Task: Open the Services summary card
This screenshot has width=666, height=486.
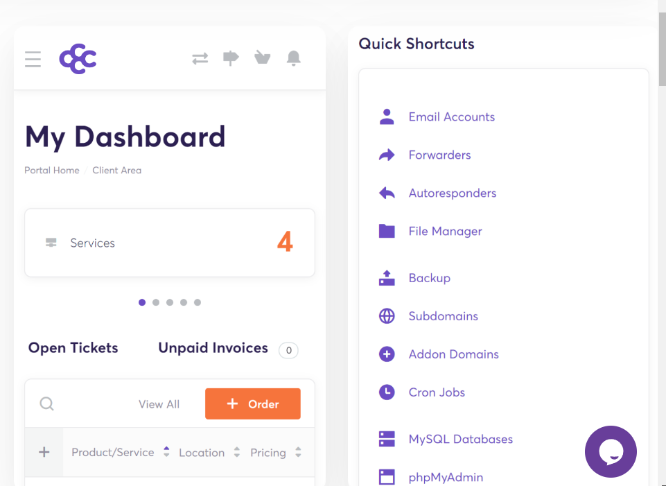Action: 170,243
